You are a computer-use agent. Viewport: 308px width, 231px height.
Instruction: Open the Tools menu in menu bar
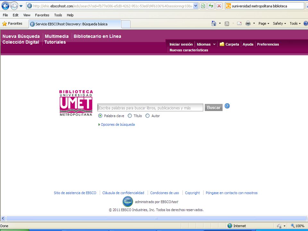click(x=58, y=15)
